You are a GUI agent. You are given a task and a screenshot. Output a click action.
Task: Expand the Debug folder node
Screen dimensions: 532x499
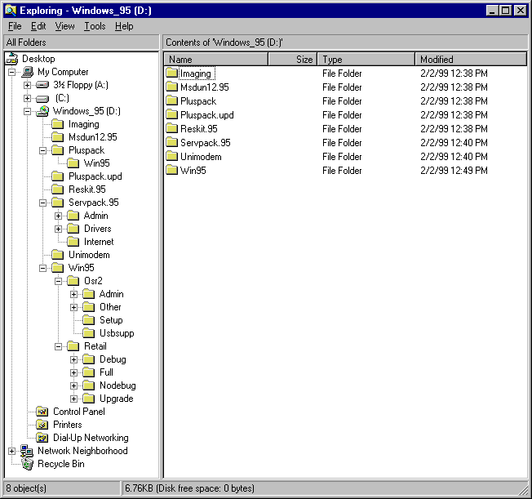(73, 359)
